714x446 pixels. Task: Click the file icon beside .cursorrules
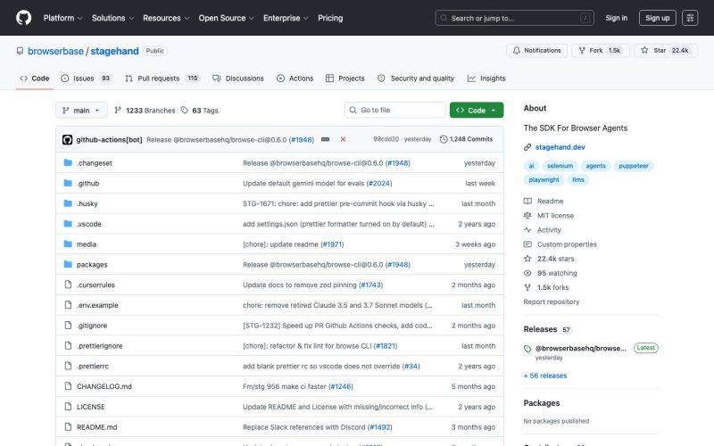click(x=68, y=285)
